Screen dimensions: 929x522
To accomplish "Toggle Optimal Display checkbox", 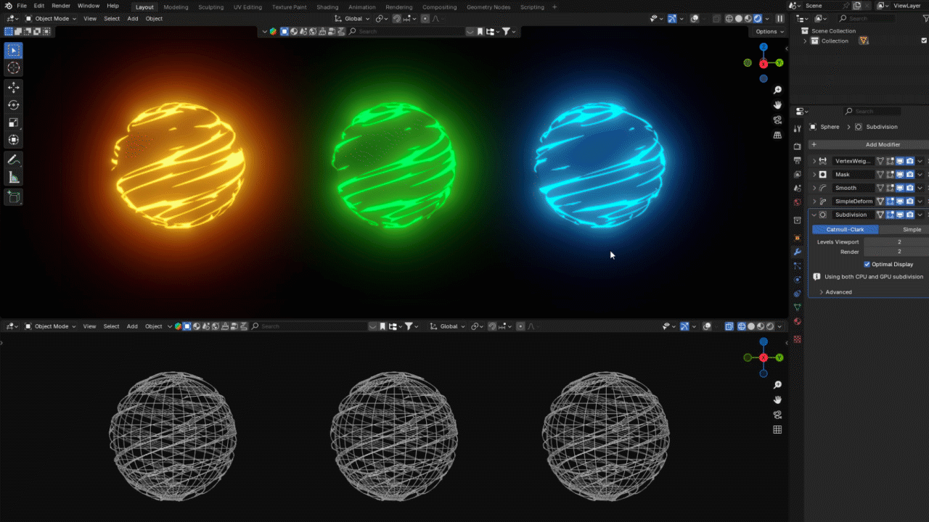I will pos(867,264).
